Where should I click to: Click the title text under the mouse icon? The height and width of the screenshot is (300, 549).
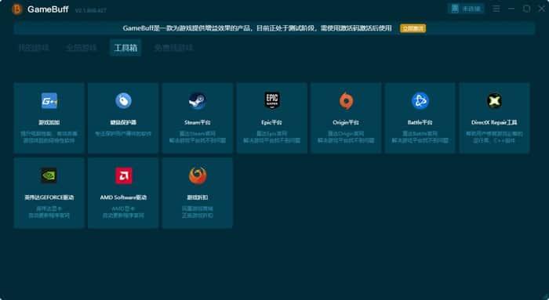tap(123, 122)
